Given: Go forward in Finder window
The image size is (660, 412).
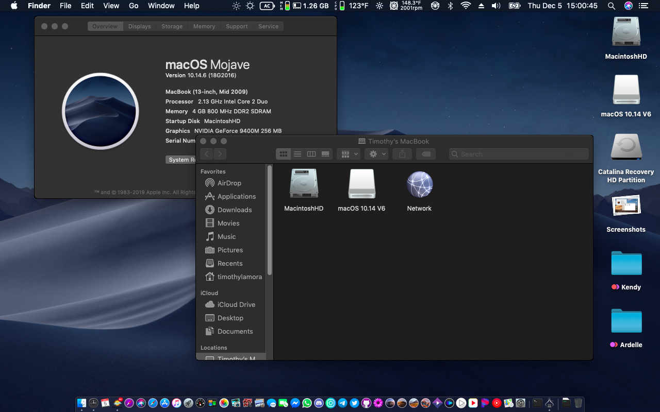Looking at the screenshot, I should coord(220,154).
